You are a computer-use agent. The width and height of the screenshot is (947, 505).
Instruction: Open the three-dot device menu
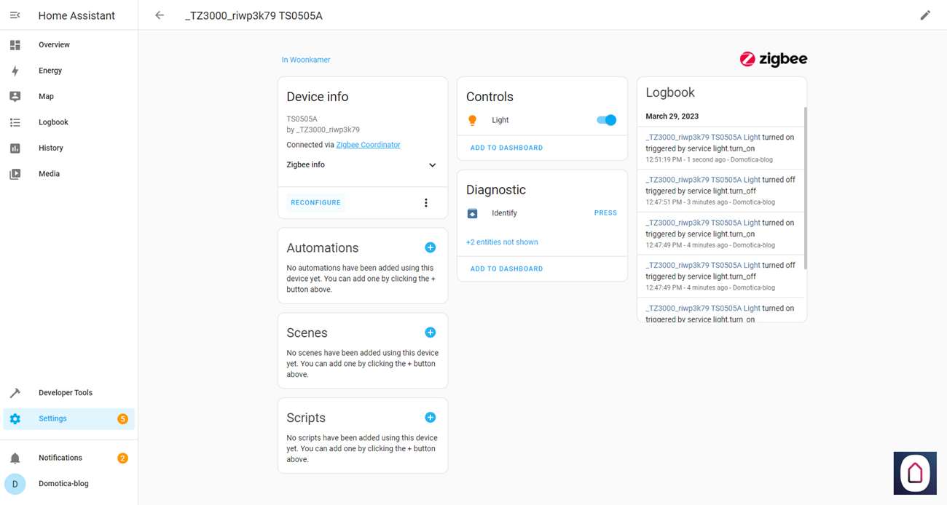[x=426, y=203]
